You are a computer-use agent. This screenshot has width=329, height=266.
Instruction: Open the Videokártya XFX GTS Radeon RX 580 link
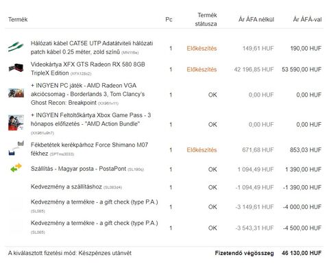[x=88, y=69]
